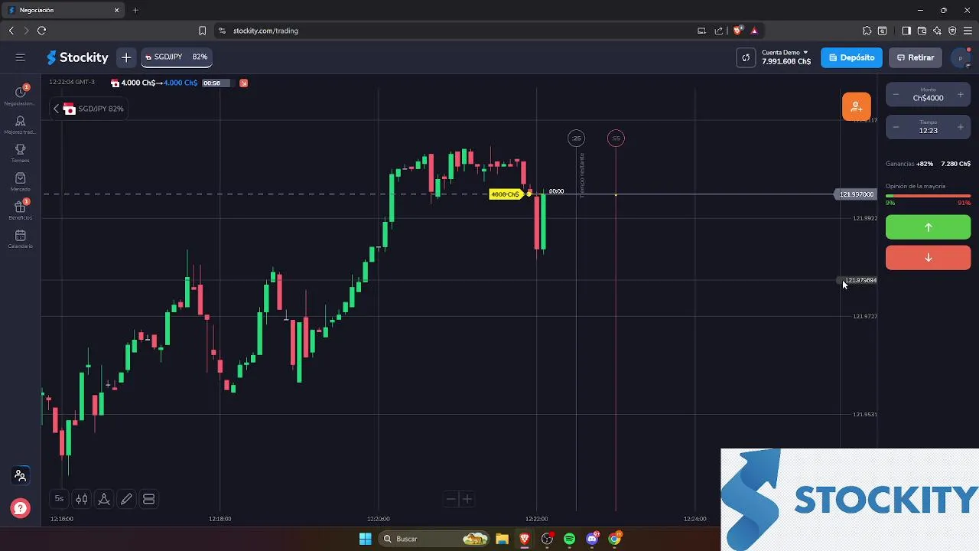Viewport: 979px width, 551px height.
Task: Open the chart type candlestick selector
Action: pos(82,499)
